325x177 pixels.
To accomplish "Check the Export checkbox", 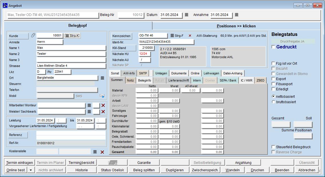I will coord(274,79).
